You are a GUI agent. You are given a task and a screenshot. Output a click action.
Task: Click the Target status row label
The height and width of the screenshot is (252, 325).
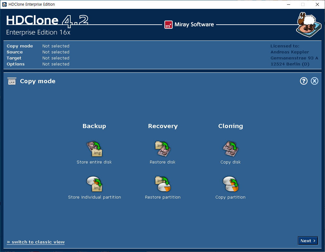14,58
